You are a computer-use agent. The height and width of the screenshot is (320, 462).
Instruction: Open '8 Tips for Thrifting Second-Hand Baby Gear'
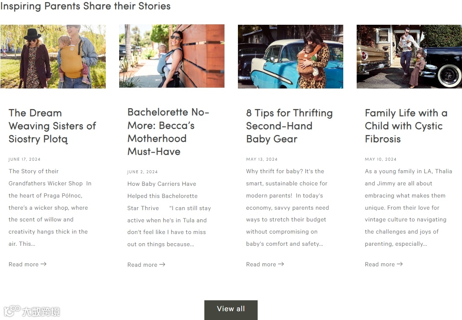[290, 126]
